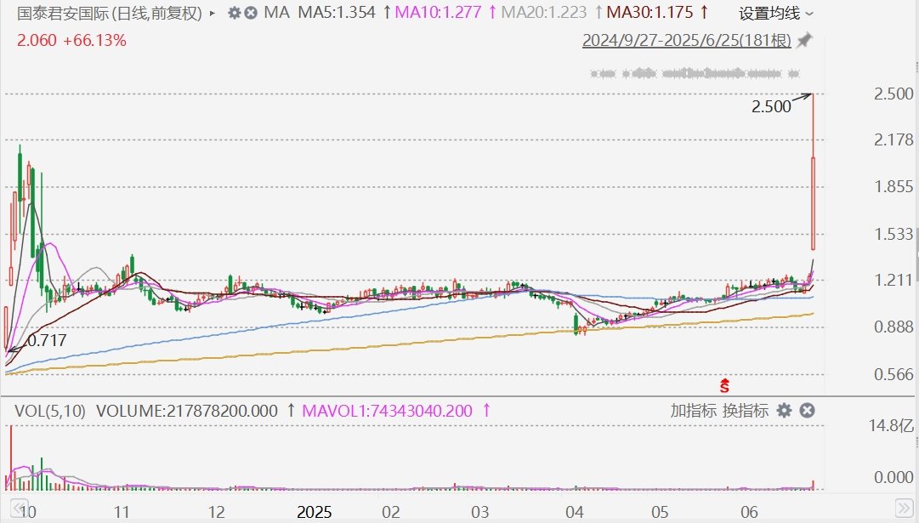Open the volume indicator settings gear
The image size is (919, 523).
[x=784, y=411]
